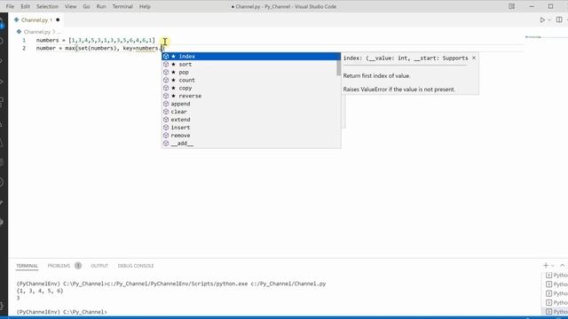The width and height of the screenshot is (568, 319).
Task: Click the terminal output {1, 3, 4, 5, 6}
Action: (x=40, y=291)
